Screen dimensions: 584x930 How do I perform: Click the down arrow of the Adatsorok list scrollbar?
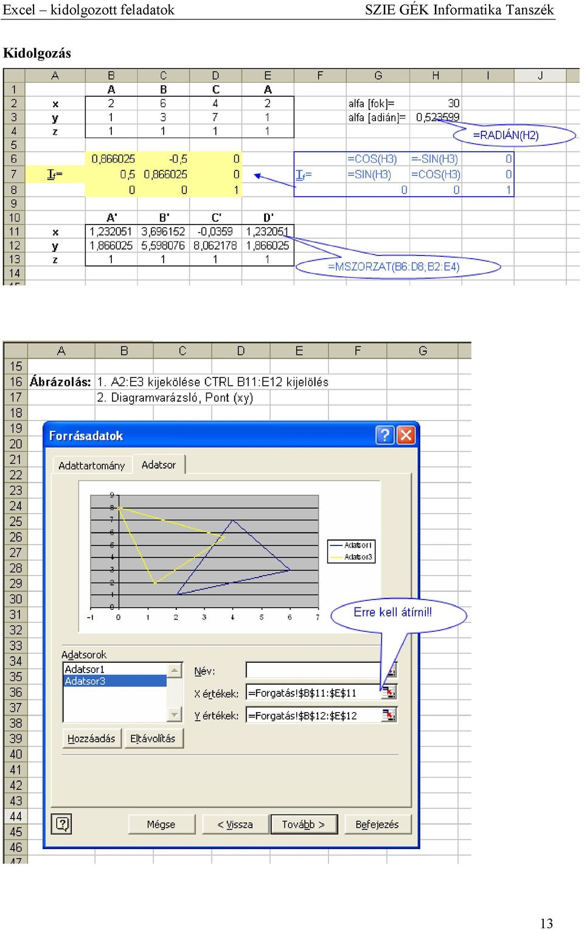click(x=175, y=714)
